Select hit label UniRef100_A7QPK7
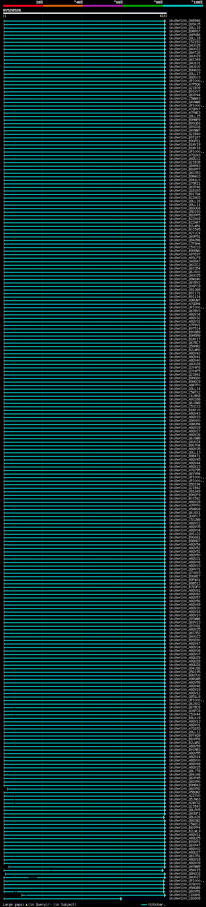 click(x=185, y=109)
